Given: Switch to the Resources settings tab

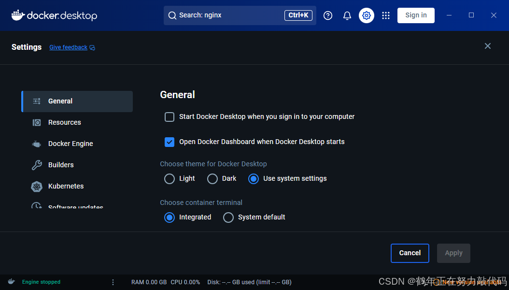Looking at the screenshot, I should pos(77,122).
